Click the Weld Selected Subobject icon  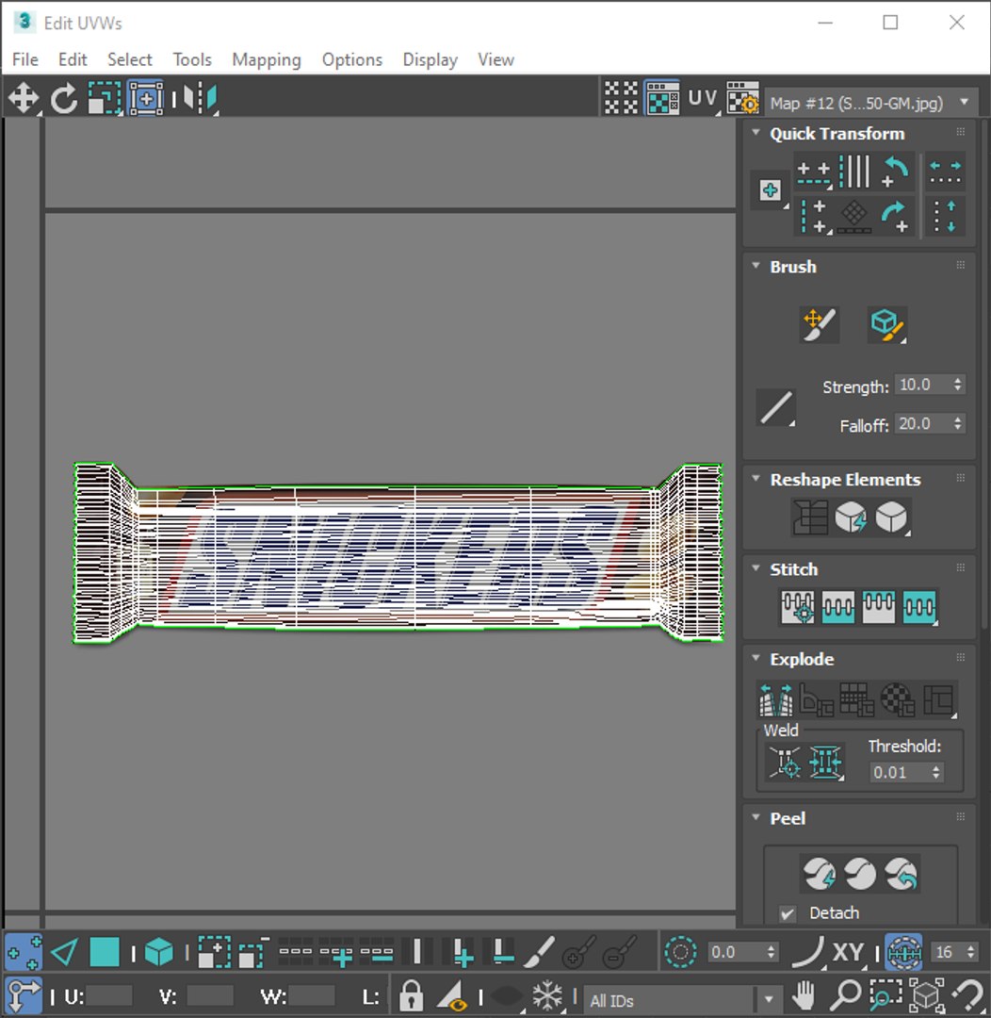(825, 762)
